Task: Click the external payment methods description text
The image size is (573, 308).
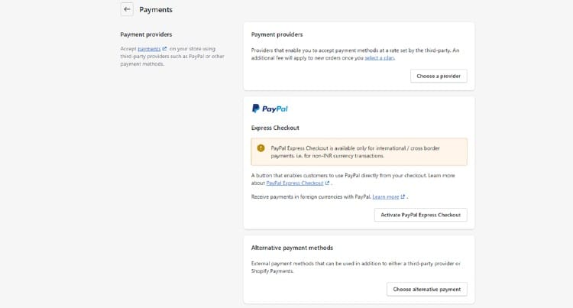Action: click(x=355, y=267)
